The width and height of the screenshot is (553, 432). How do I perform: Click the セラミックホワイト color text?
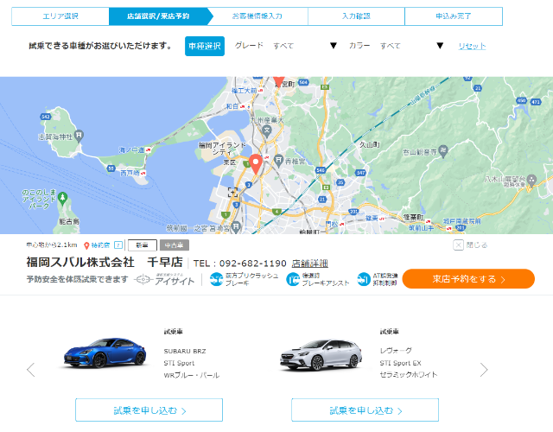pyautogui.click(x=409, y=374)
